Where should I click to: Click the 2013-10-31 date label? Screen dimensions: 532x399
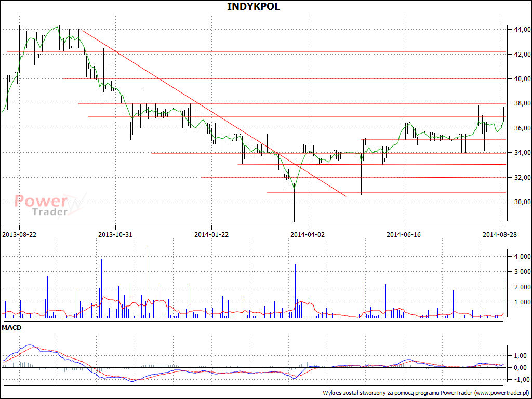pyautogui.click(x=115, y=234)
